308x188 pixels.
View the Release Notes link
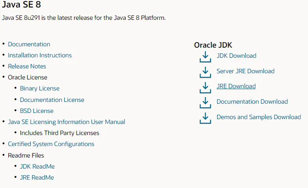pos(27,66)
